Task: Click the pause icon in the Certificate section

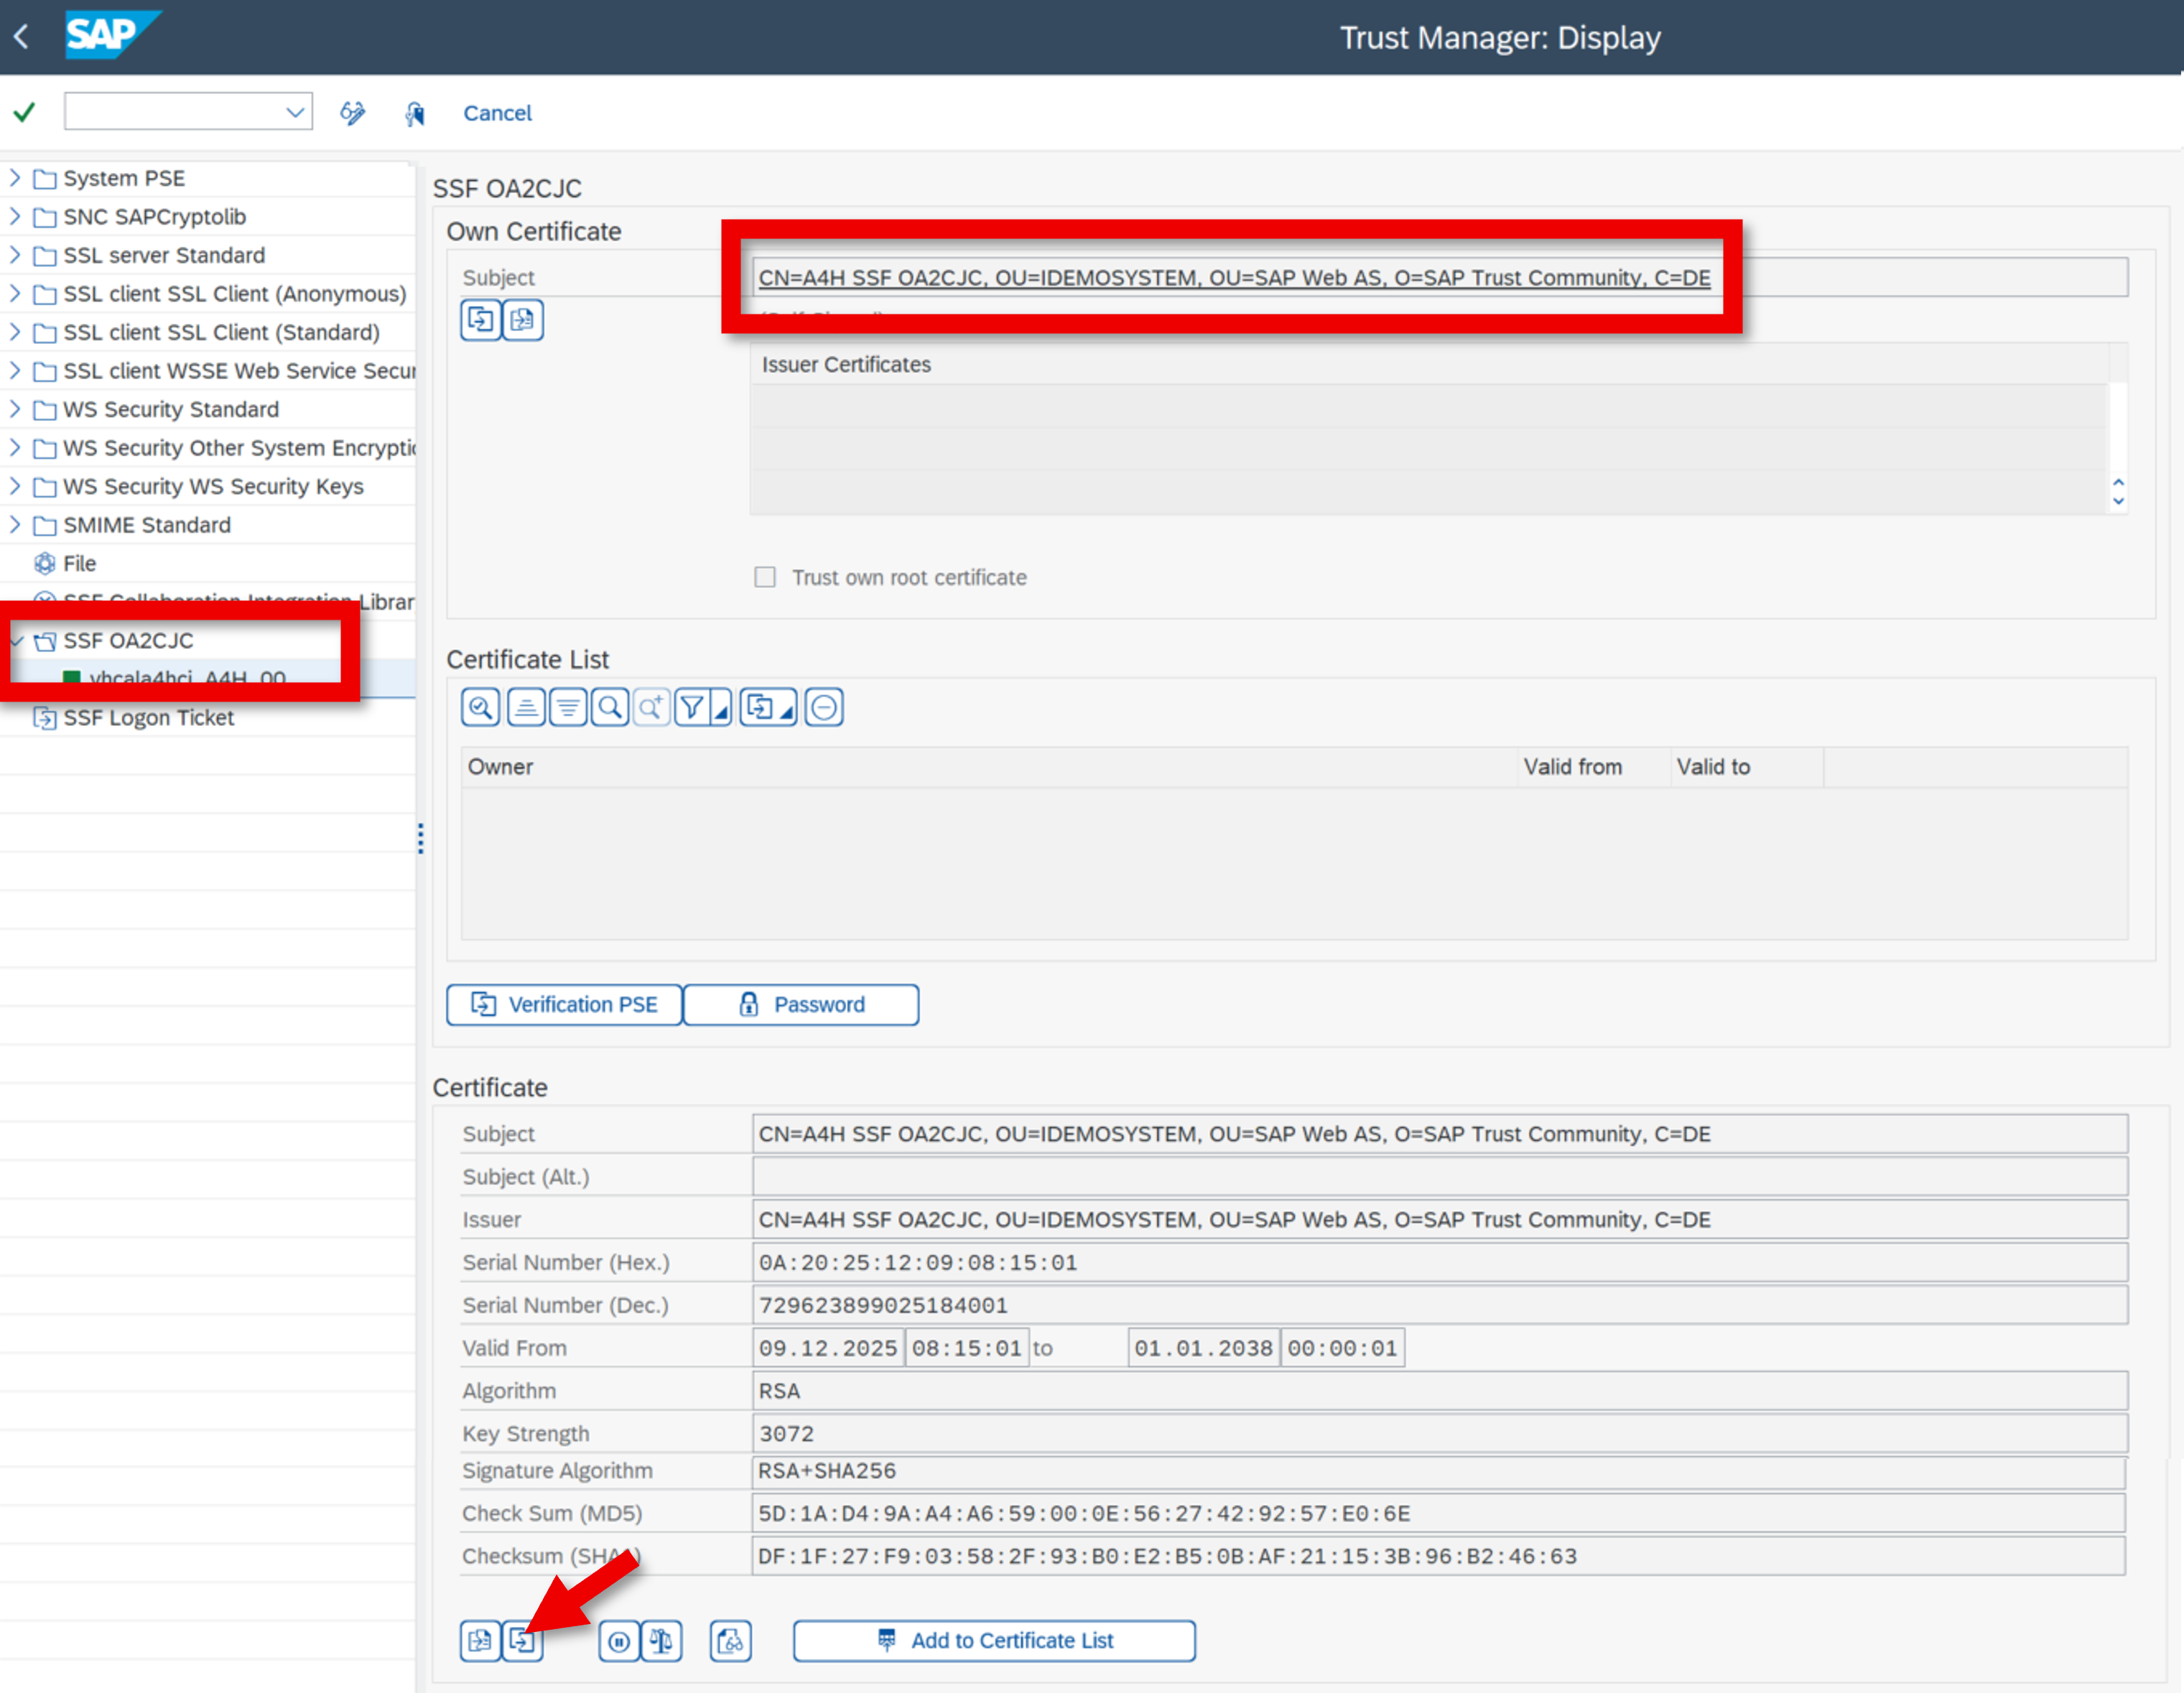Action: pyautogui.click(x=619, y=1640)
